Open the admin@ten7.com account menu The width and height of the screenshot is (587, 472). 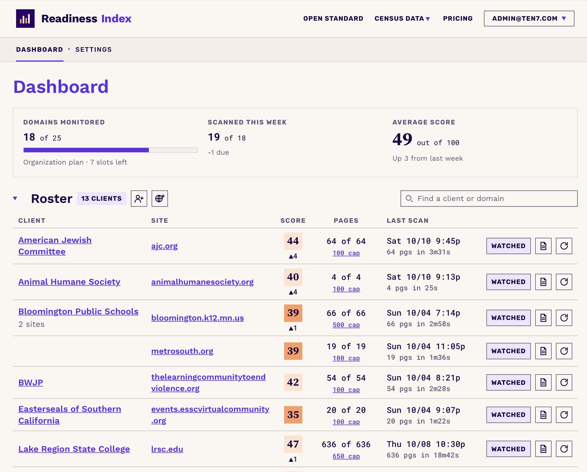[529, 18]
